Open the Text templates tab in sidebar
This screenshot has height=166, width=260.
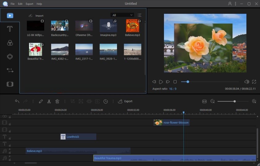click(x=10, y=29)
